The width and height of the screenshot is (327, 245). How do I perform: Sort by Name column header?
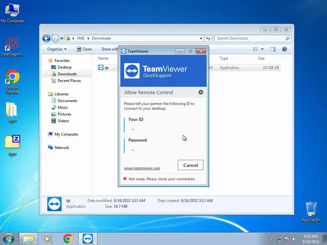pos(103,58)
